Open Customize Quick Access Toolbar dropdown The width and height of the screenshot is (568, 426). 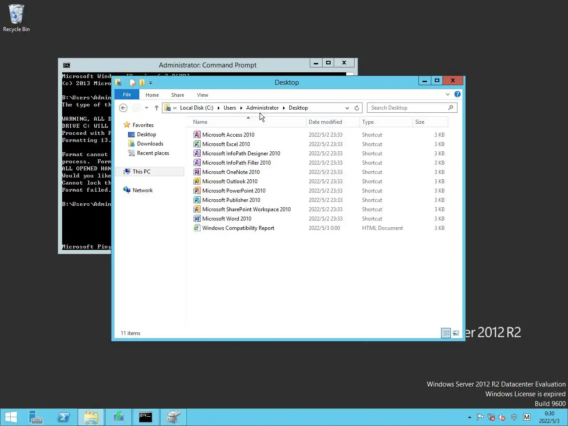pyautogui.click(x=151, y=83)
